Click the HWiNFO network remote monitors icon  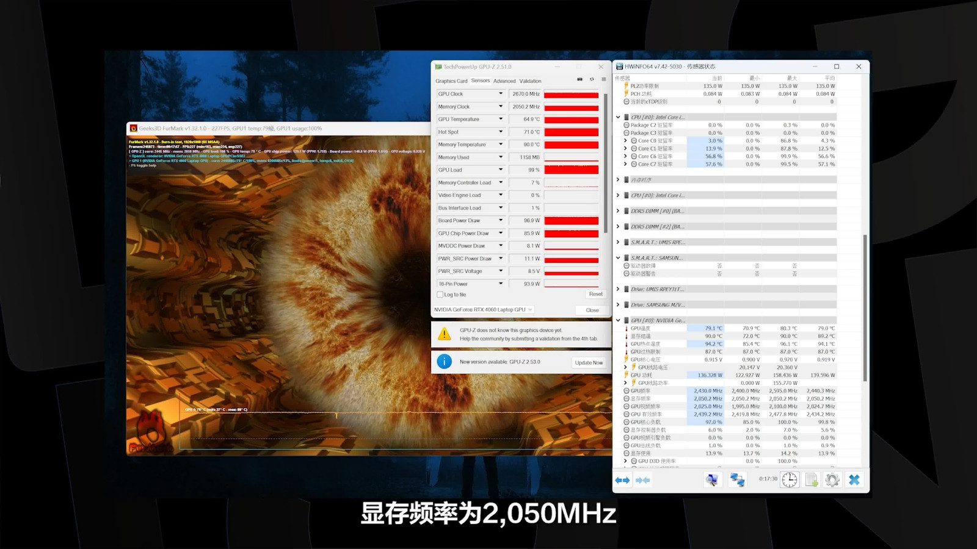click(737, 480)
